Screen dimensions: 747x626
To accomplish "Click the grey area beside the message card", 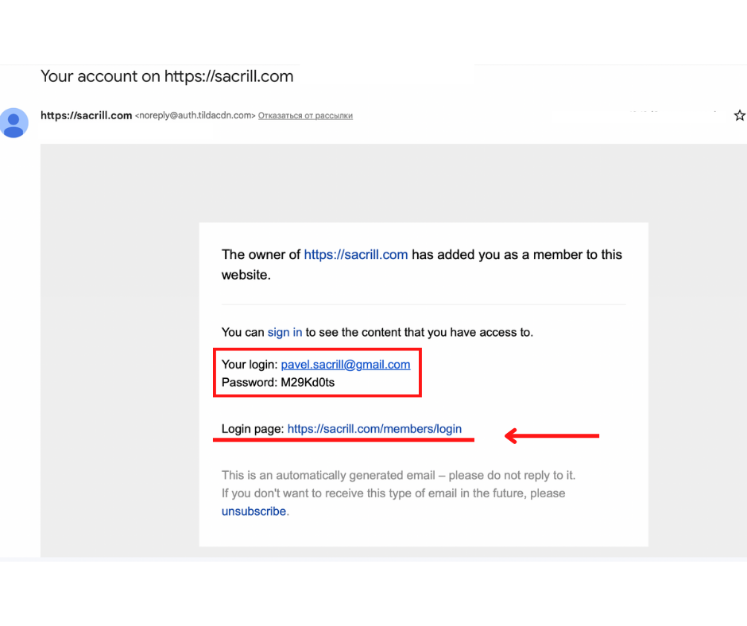I will coord(119,357).
